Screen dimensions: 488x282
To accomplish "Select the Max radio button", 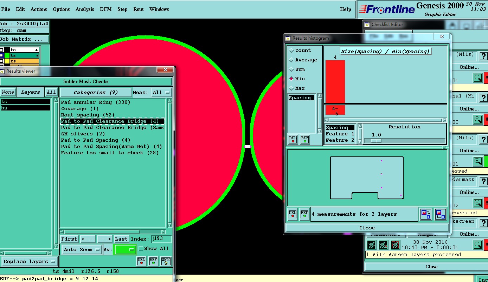I will [291, 88].
